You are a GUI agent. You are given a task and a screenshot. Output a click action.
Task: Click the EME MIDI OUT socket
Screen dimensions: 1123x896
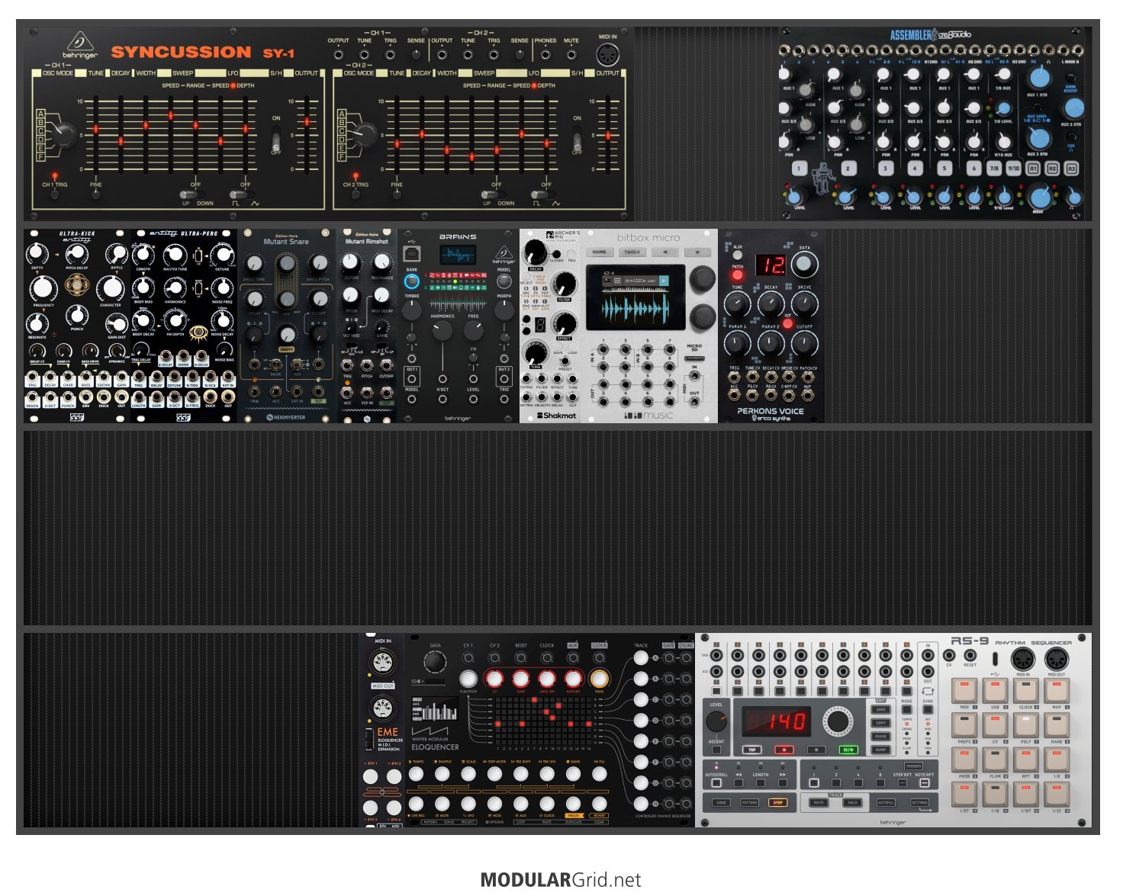click(x=382, y=708)
